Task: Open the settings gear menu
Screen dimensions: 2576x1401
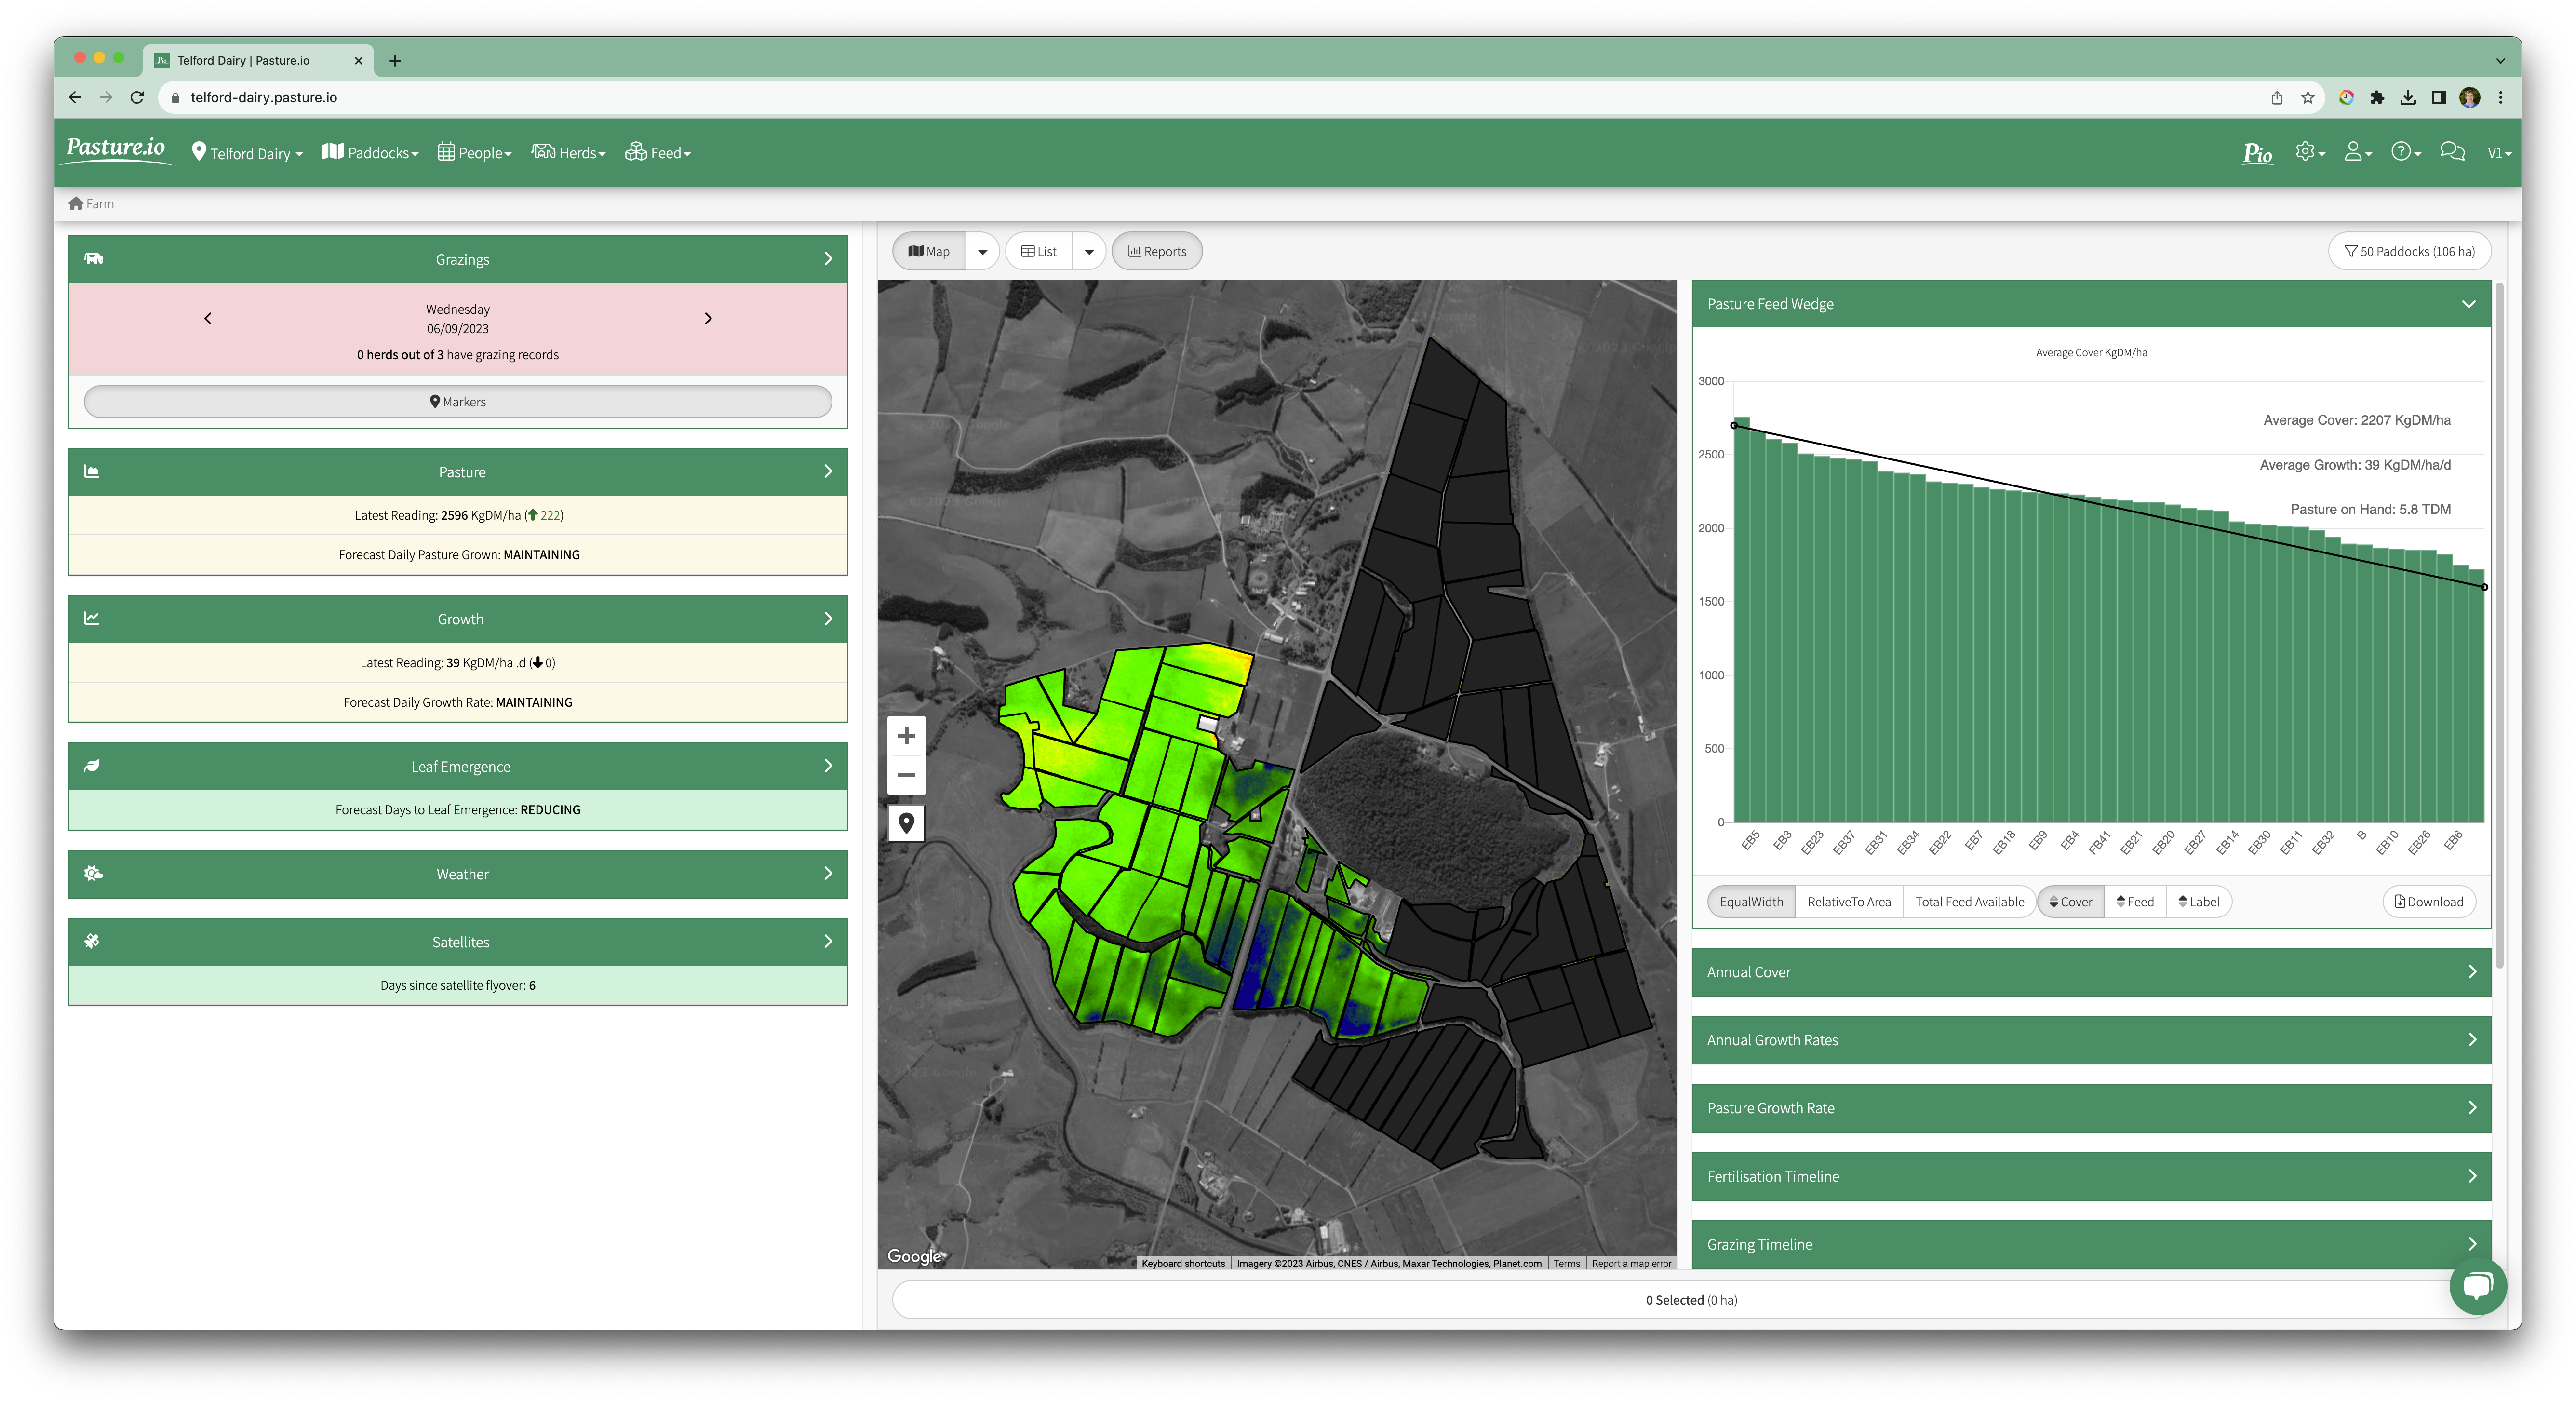Action: pos(2309,152)
